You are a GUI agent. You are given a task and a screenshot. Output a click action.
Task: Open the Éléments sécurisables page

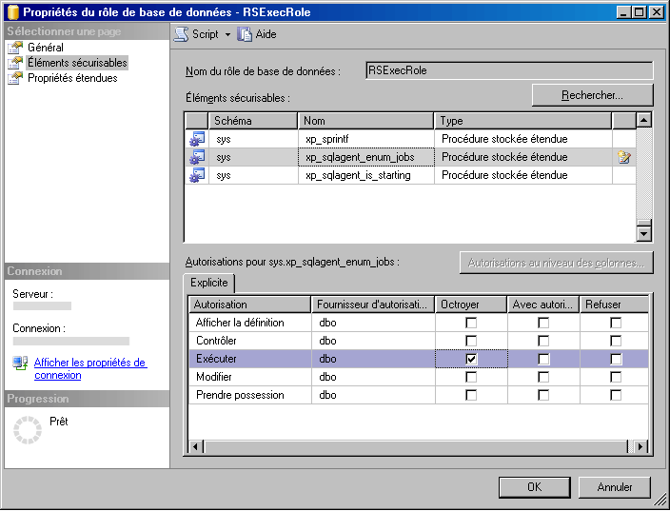[x=77, y=63]
